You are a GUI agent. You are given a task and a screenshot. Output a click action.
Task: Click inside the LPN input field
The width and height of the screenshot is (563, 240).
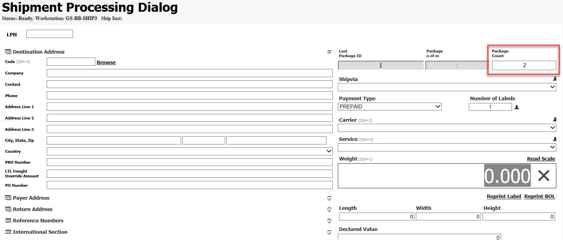[x=49, y=34]
